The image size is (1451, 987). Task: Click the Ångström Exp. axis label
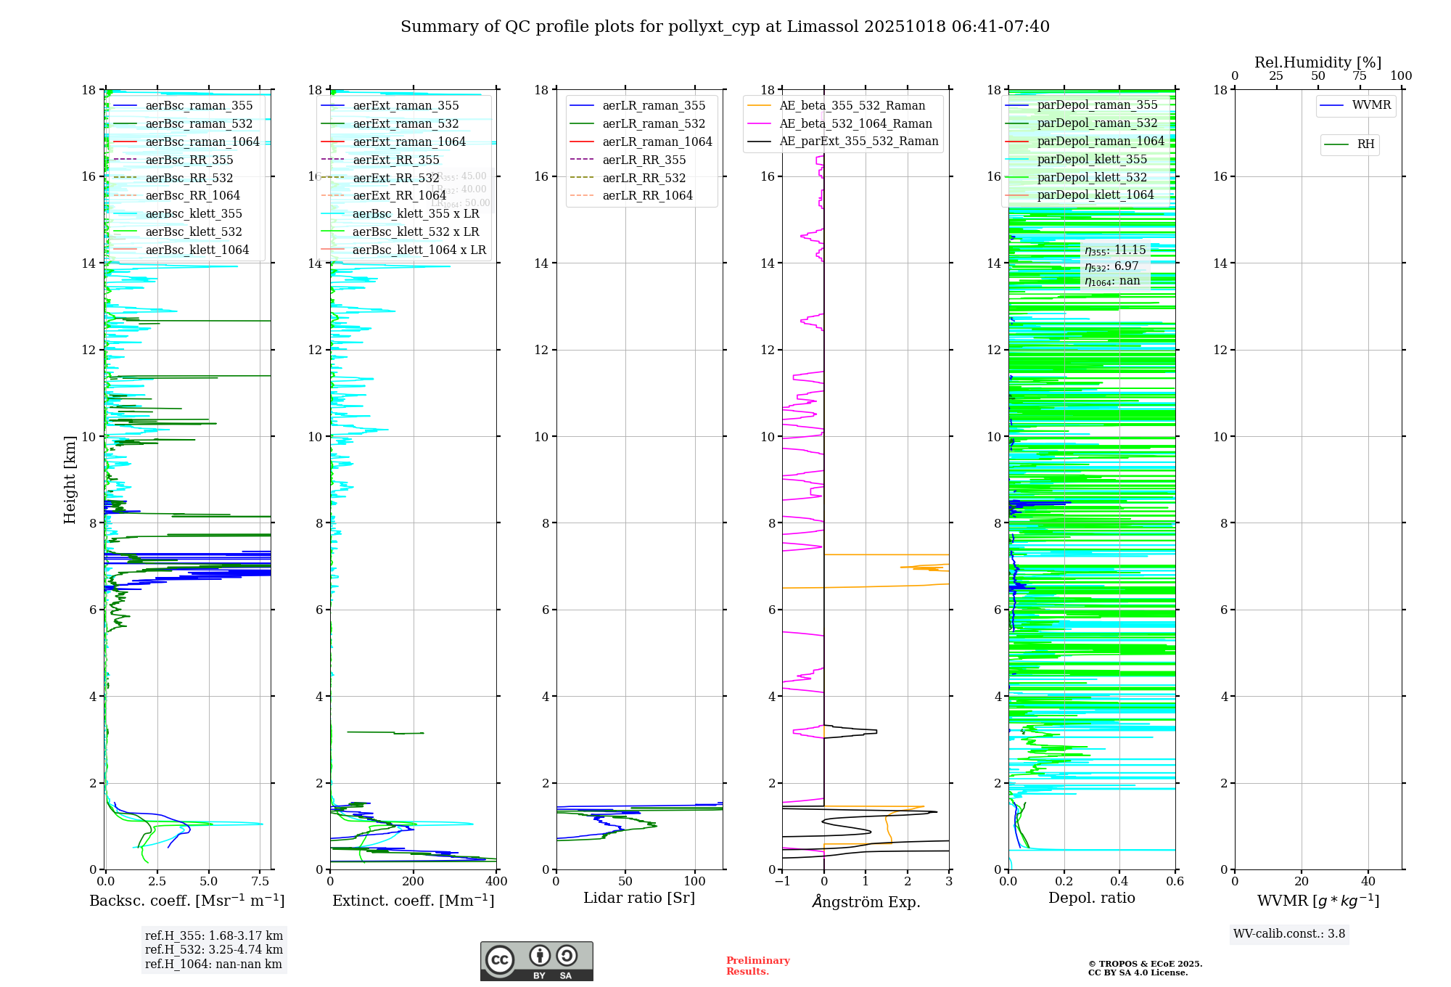tap(866, 902)
